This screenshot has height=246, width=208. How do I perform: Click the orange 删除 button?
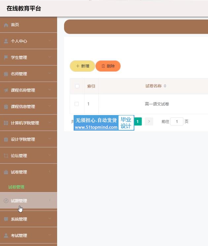(108, 66)
